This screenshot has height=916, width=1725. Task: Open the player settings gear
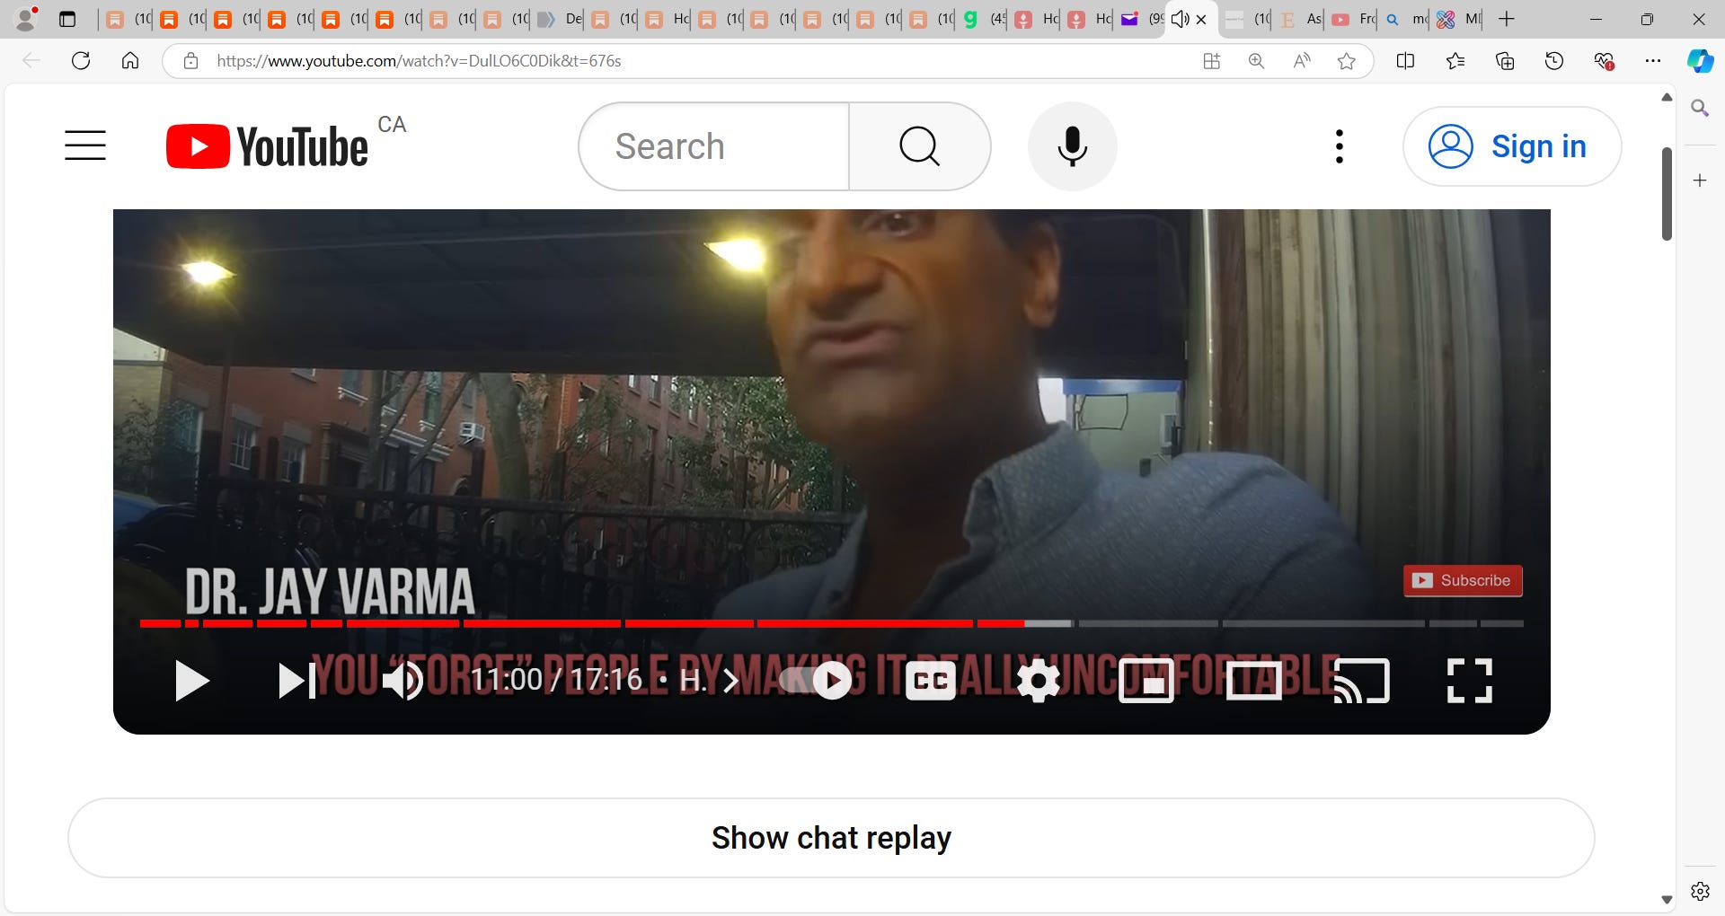click(x=1039, y=681)
